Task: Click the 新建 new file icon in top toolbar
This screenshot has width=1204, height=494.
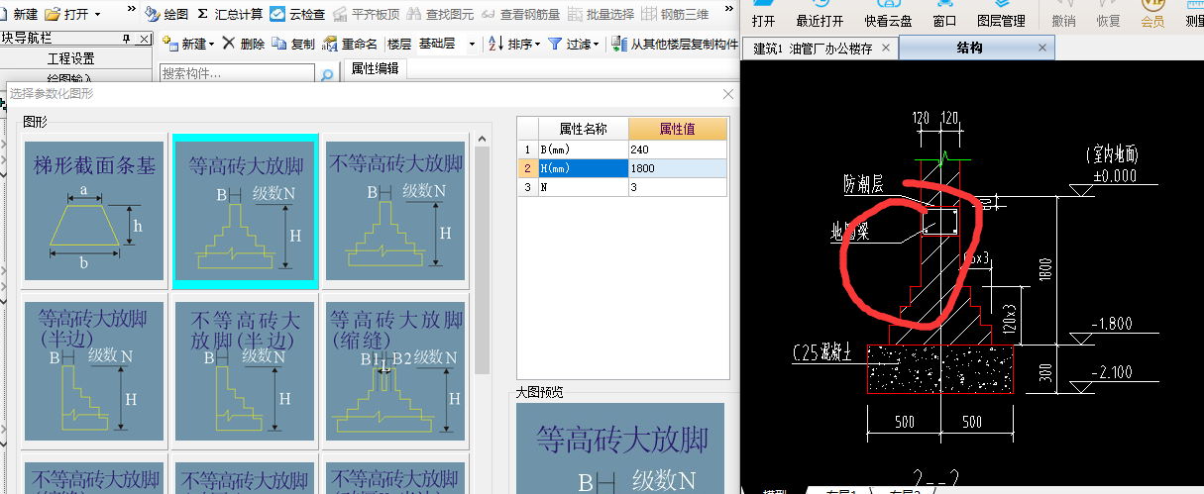Action: pos(19,14)
